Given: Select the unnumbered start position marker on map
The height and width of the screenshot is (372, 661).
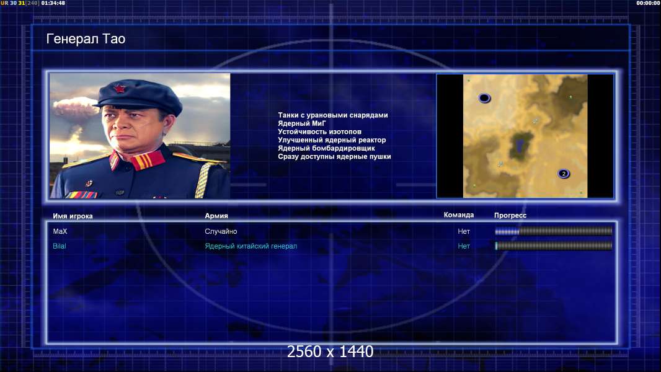Looking at the screenshot, I should (484, 98).
